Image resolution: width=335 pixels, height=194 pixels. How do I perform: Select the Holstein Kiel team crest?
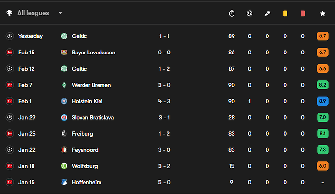[x=64, y=101]
